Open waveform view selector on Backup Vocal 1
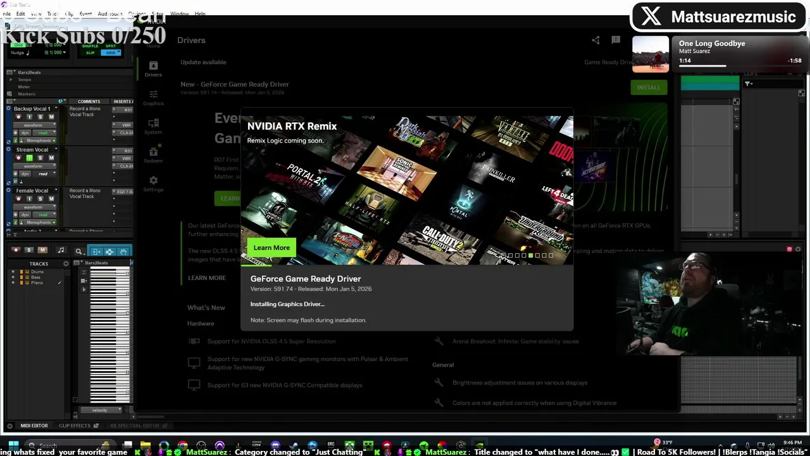Viewport: 810px width, 456px height. [35, 125]
